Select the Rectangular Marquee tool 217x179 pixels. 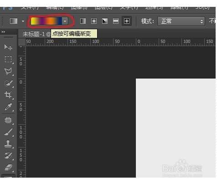[8, 59]
